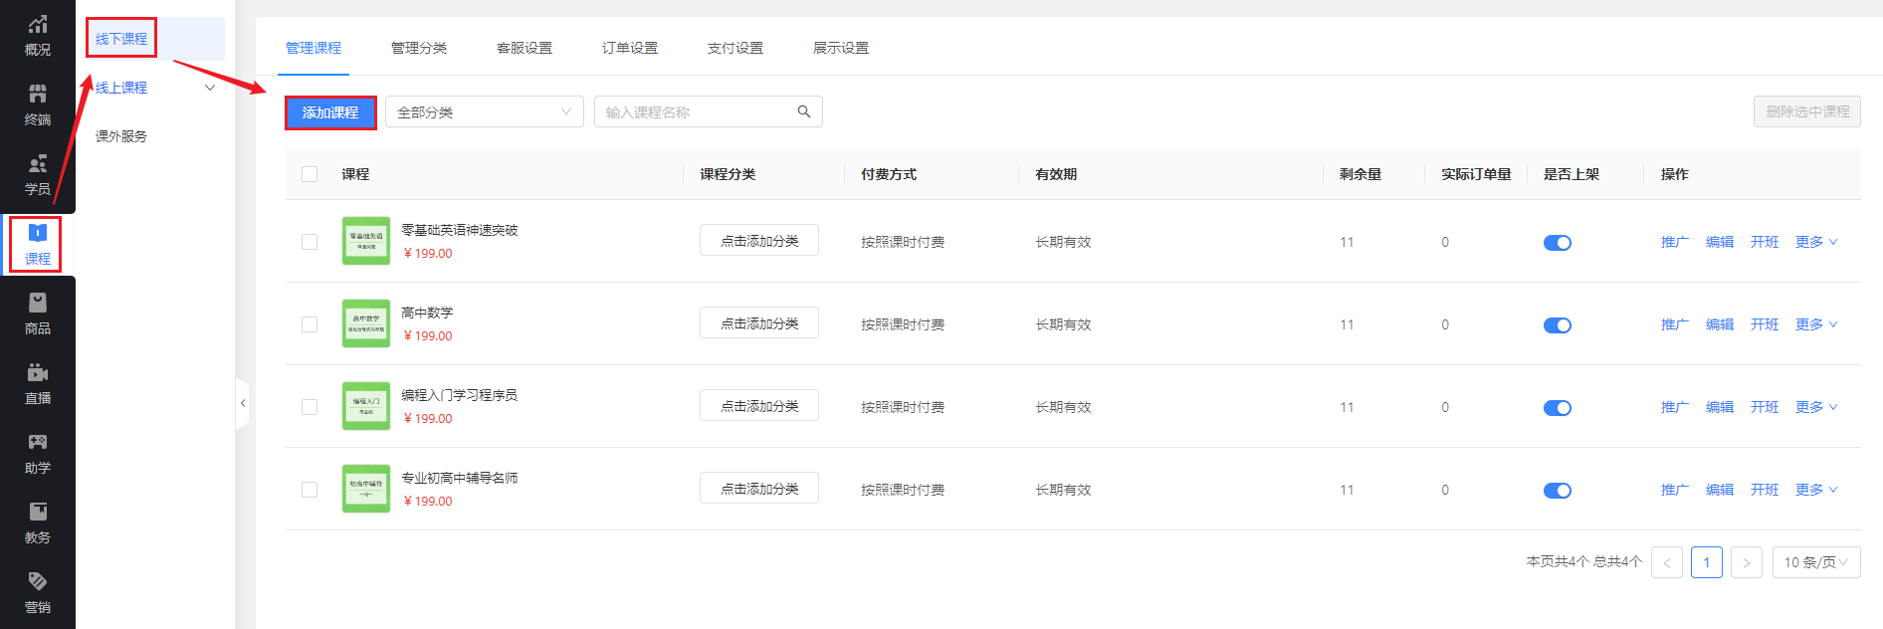Switch to the 订单设置 tab
The width and height of the screenshot is (1883, 629).
(x=630, y=48)
